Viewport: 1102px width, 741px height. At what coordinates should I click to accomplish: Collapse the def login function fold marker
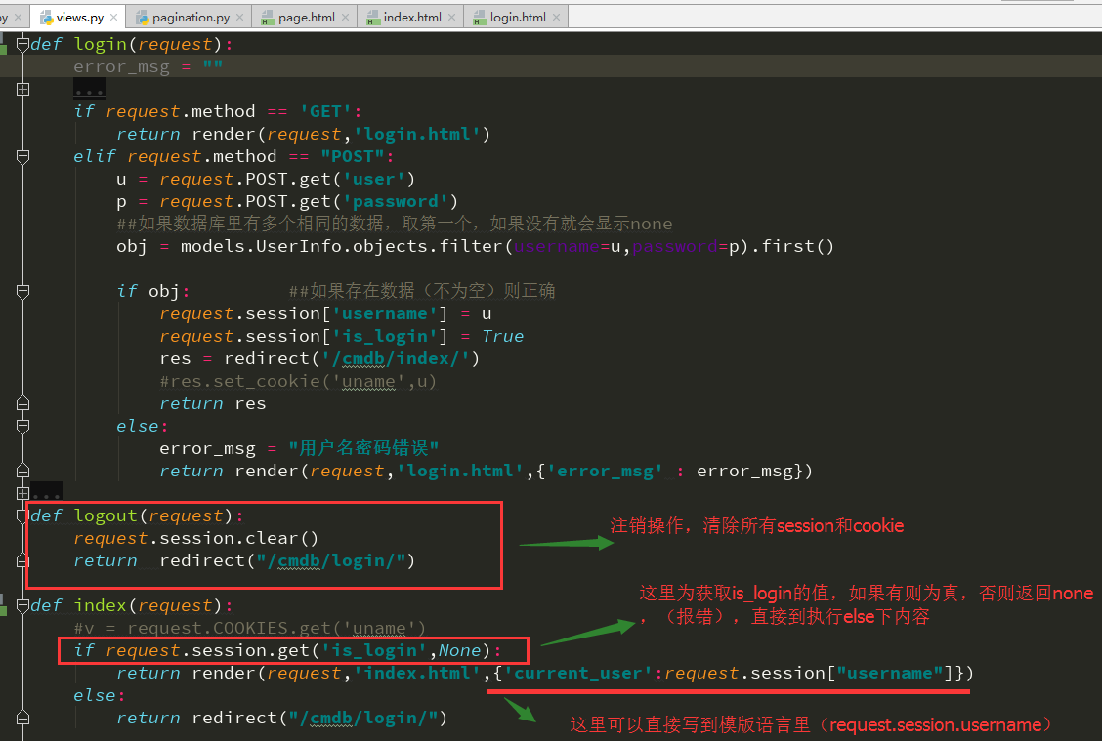pos(22,44)
